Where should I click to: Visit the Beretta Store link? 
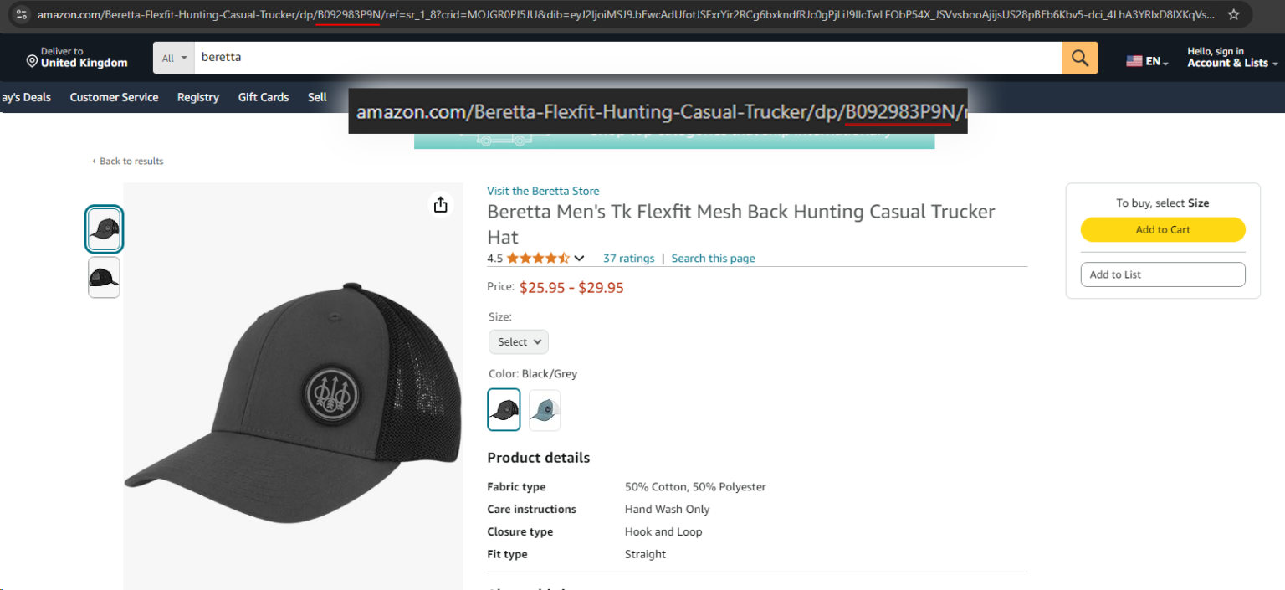coord(543,191)
